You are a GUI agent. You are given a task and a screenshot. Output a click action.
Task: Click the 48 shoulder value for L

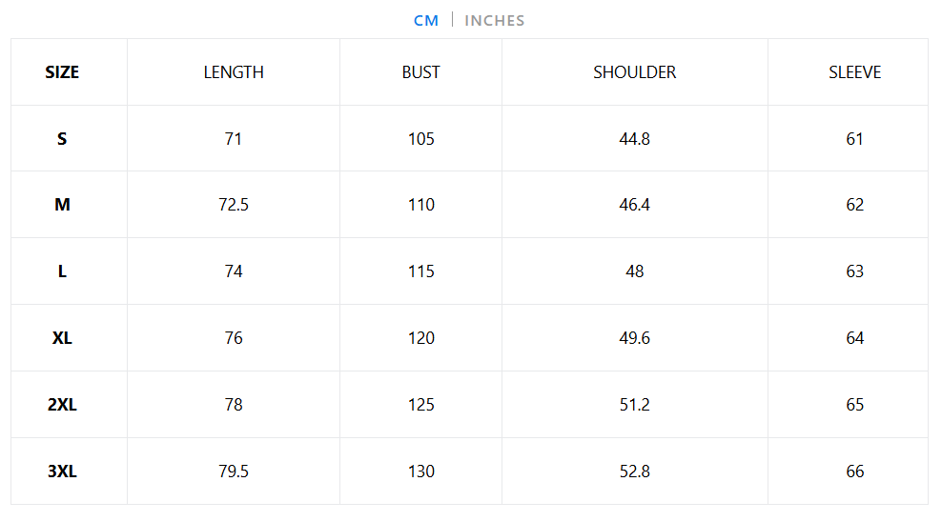pos(634,271)
